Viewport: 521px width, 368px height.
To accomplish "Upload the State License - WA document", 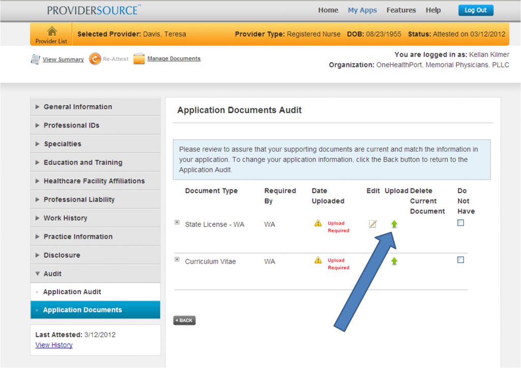I will (394, 224).
